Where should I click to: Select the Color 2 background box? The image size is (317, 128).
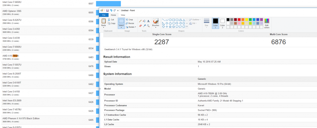(x=222, y=23)
